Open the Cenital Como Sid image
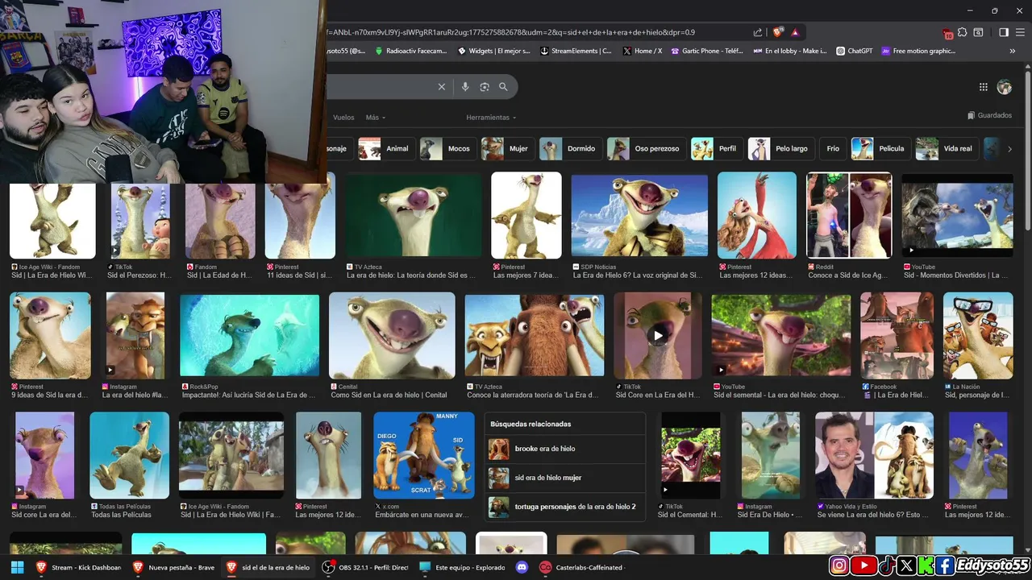Image resolution: width=1032 pixels, height=580 pixels. pyautogui.click(x=392, y=335)
